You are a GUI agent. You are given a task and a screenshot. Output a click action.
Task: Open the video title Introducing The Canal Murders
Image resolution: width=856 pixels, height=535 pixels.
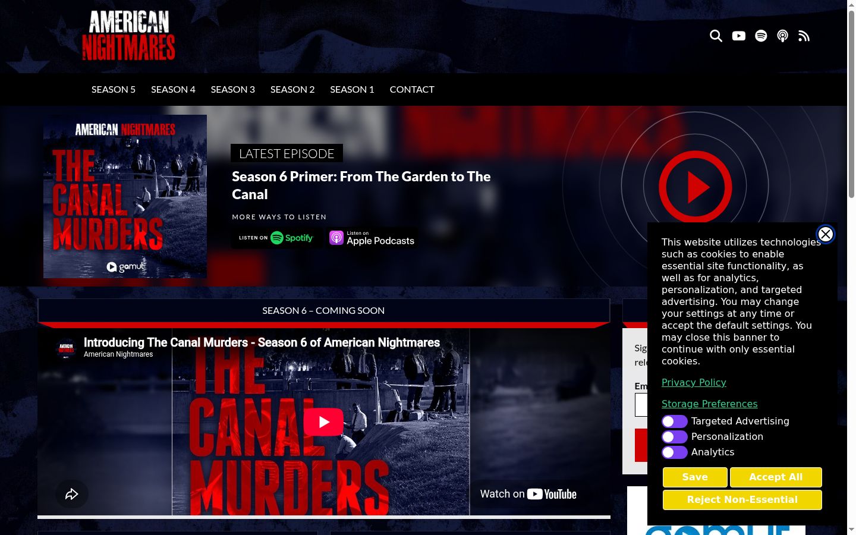click(x=262, y=342)
